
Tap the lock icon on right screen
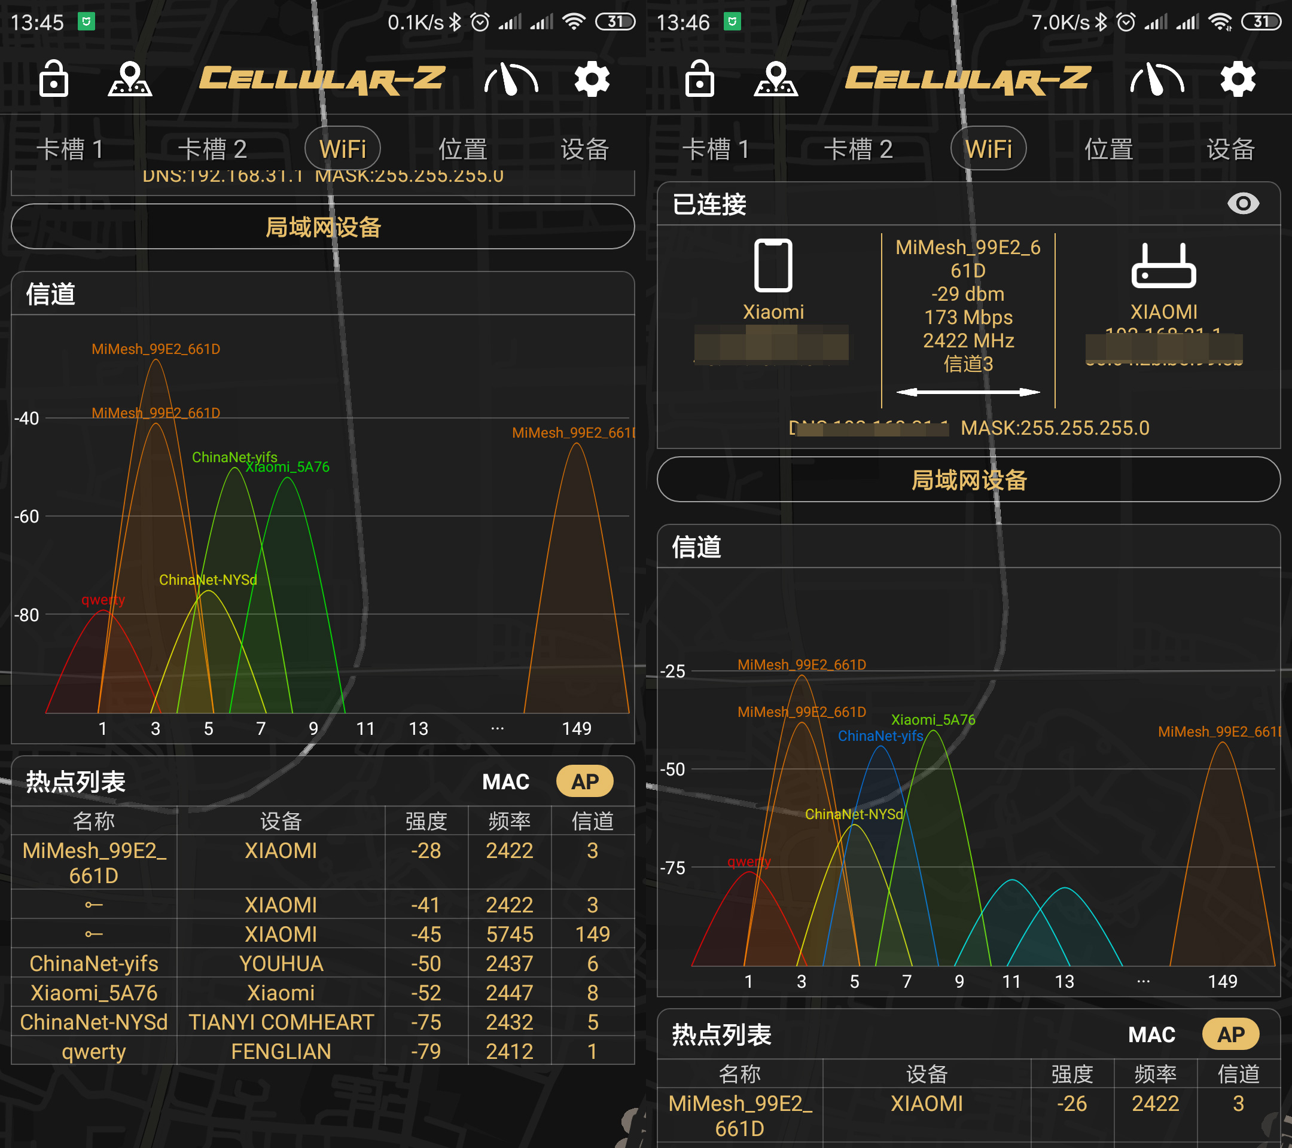click(700, 80)
